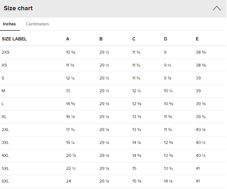The width and height of the screenshot is (227, 189).
Task: Click column header D
Action: click(x=166, y=39)
